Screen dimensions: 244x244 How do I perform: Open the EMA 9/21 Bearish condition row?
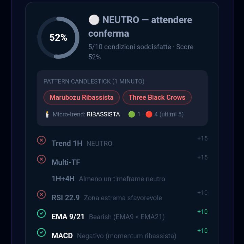(122, 214)
